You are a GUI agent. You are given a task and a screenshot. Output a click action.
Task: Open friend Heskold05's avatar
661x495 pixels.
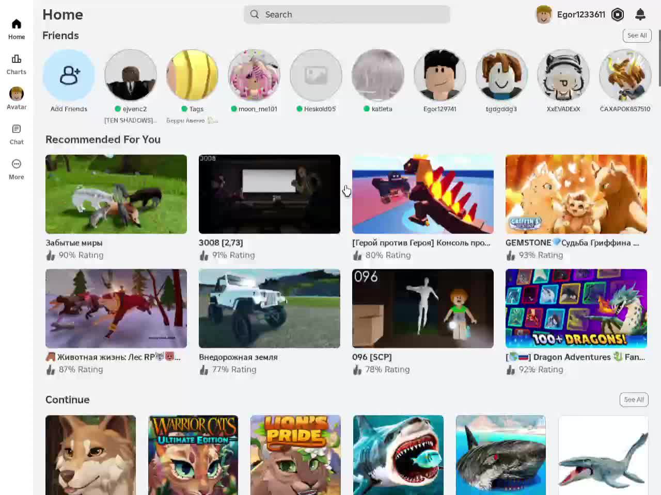[x=316, y=75]
